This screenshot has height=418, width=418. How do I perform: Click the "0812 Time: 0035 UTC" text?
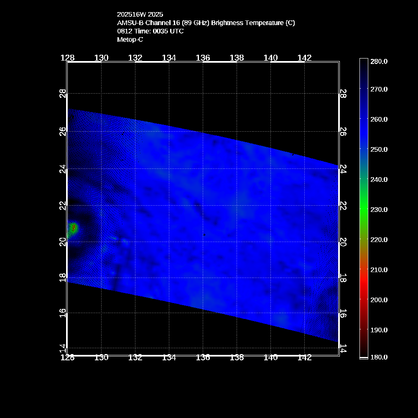150,31
